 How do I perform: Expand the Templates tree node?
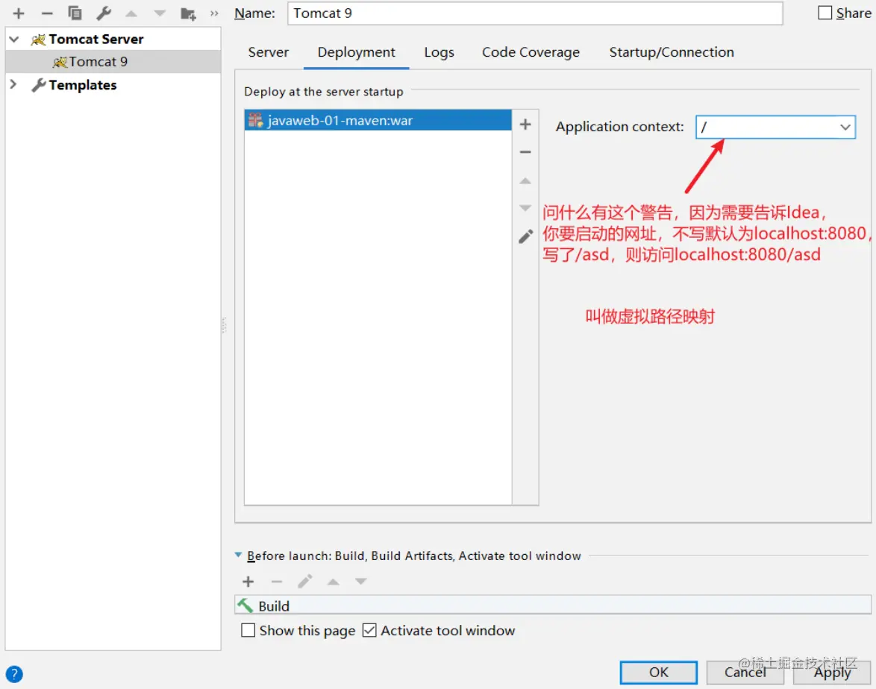point(14,84)
